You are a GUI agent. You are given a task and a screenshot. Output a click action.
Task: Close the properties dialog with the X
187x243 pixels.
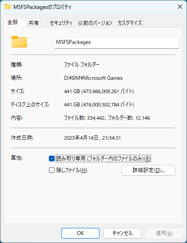tap(180, 7)
